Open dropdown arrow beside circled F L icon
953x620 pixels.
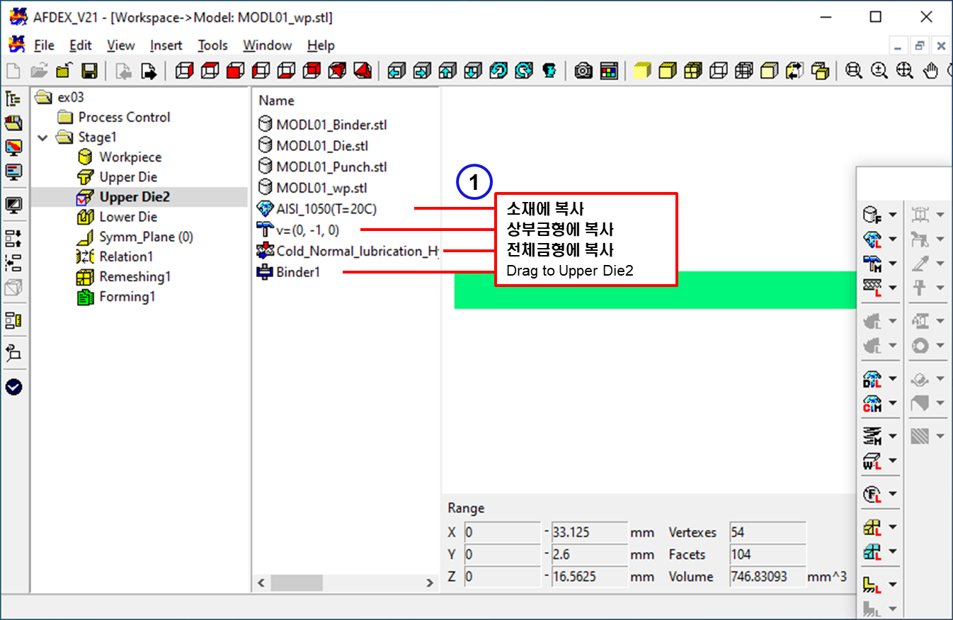[892, 494]
